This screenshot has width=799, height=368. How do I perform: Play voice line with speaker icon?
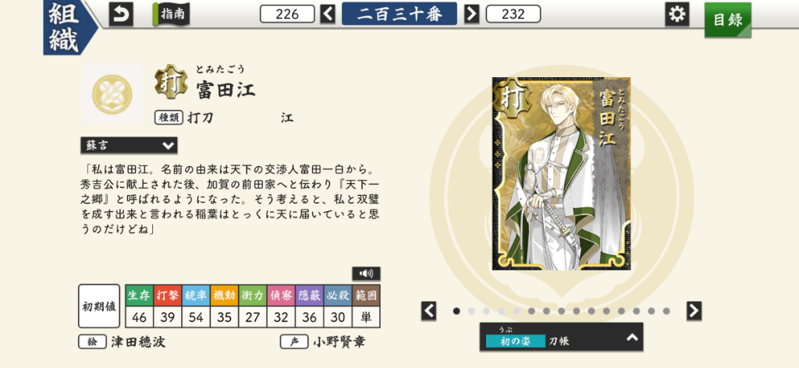(x=366, y=274)
